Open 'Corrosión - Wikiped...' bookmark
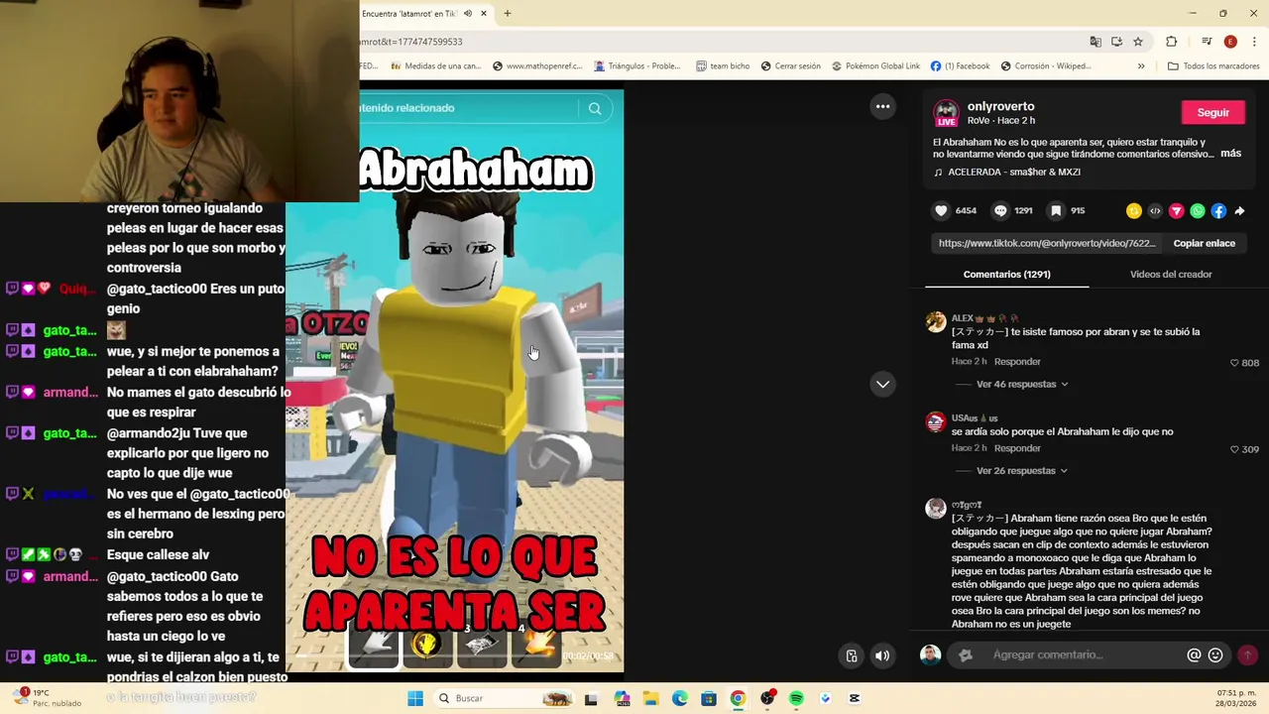 [x=1045, y=66]
